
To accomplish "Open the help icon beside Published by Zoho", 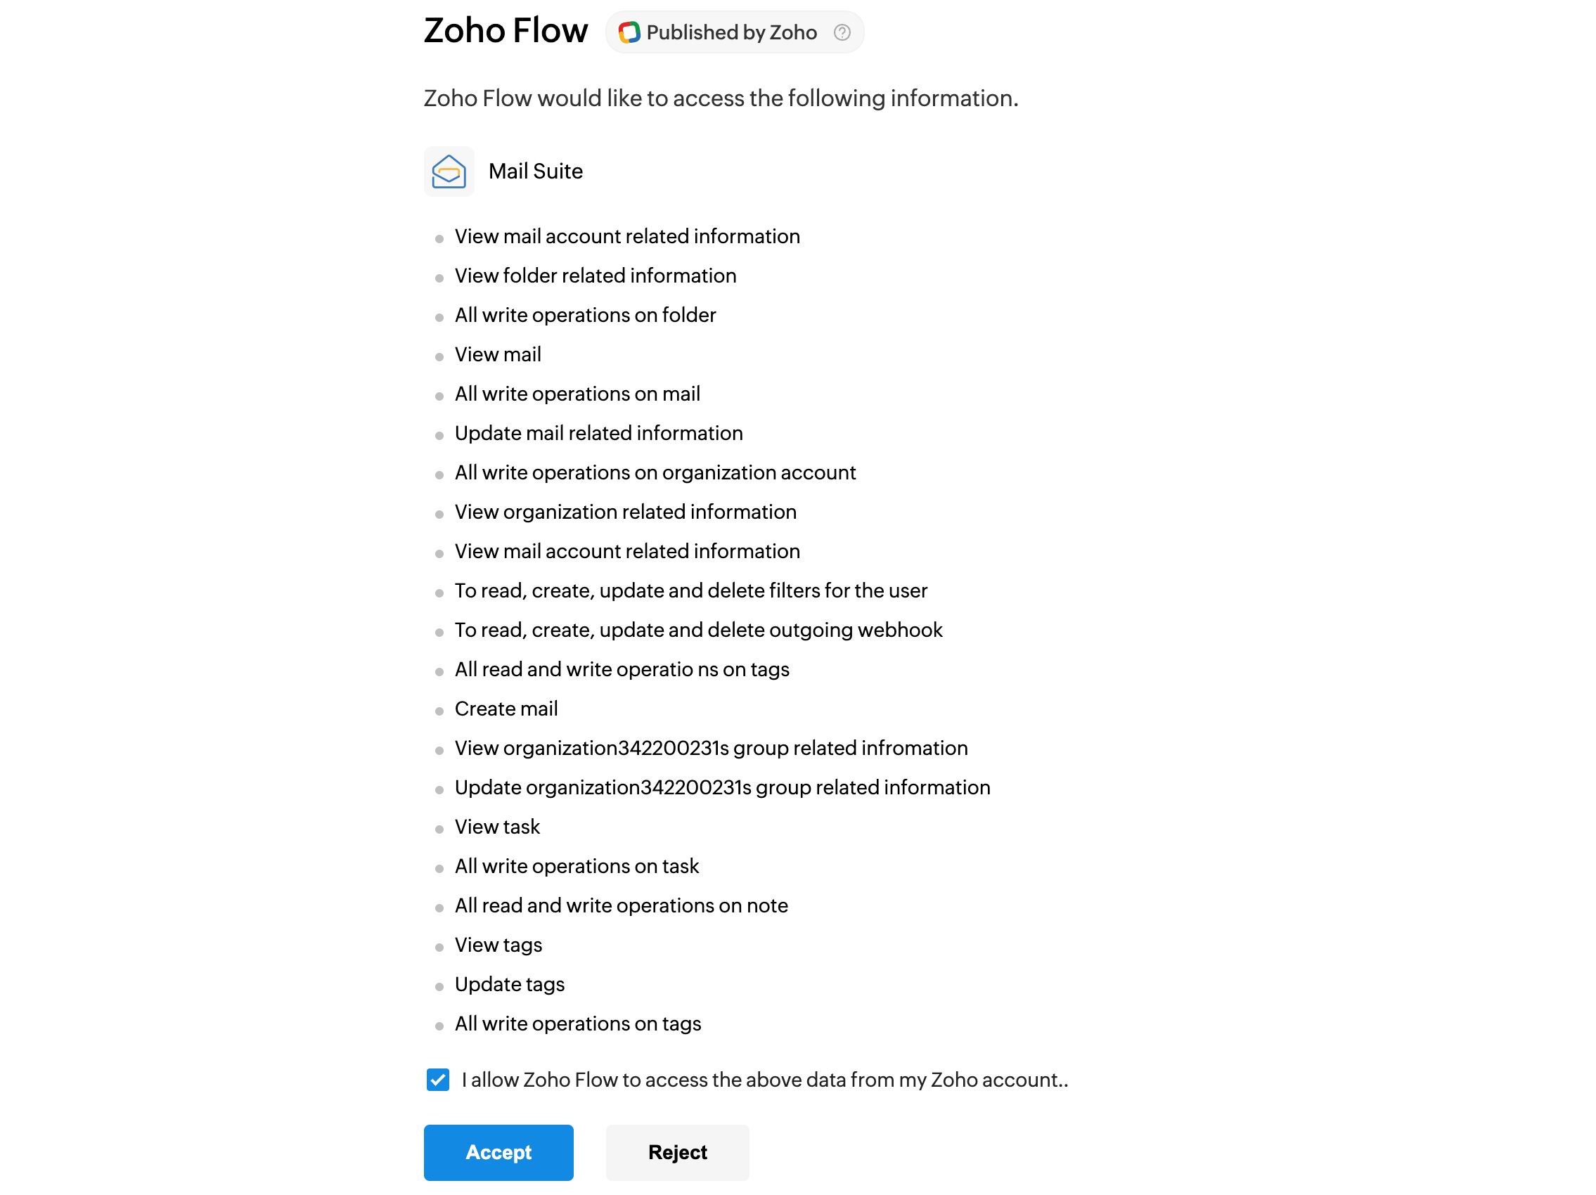I will point(842,32).
